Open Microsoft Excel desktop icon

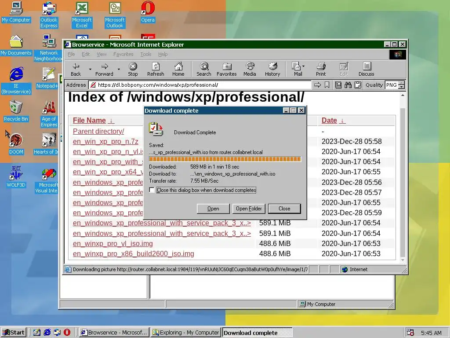82,15
